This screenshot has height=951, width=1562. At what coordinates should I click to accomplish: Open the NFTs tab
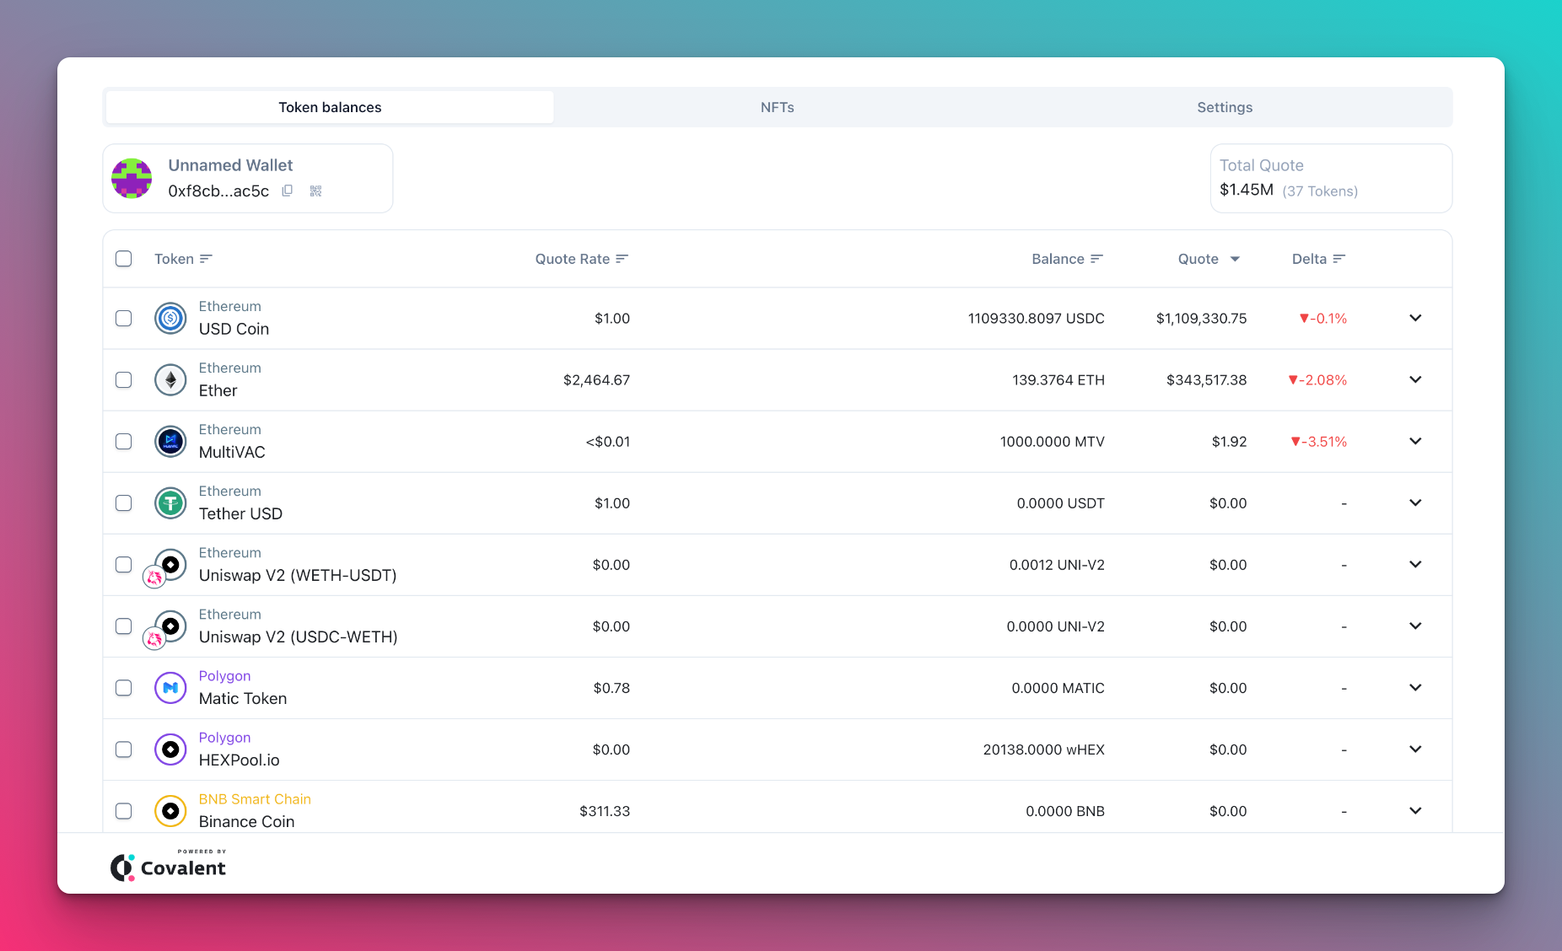[777, 107]
